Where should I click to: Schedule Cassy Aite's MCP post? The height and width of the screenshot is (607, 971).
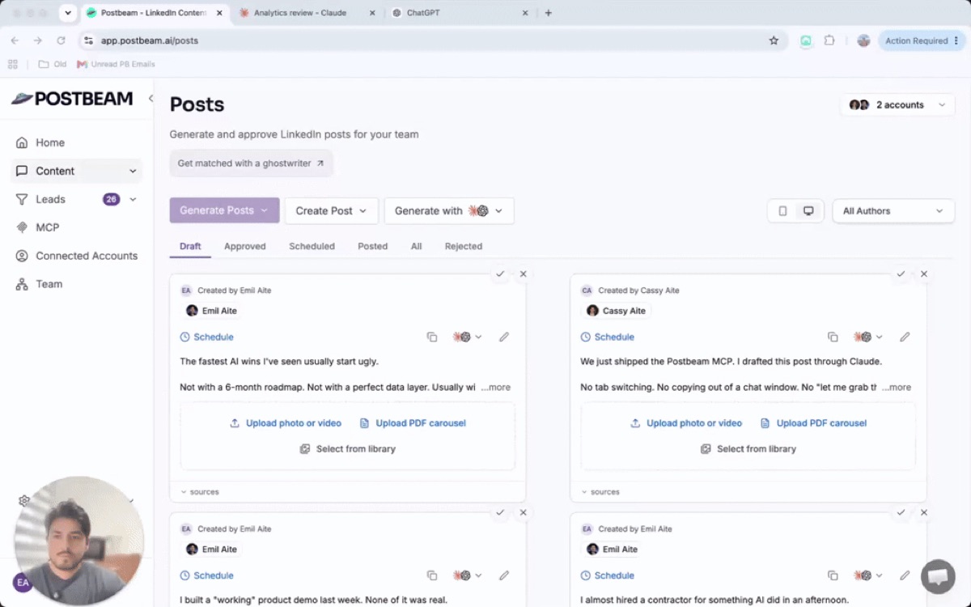coord(608,337)
